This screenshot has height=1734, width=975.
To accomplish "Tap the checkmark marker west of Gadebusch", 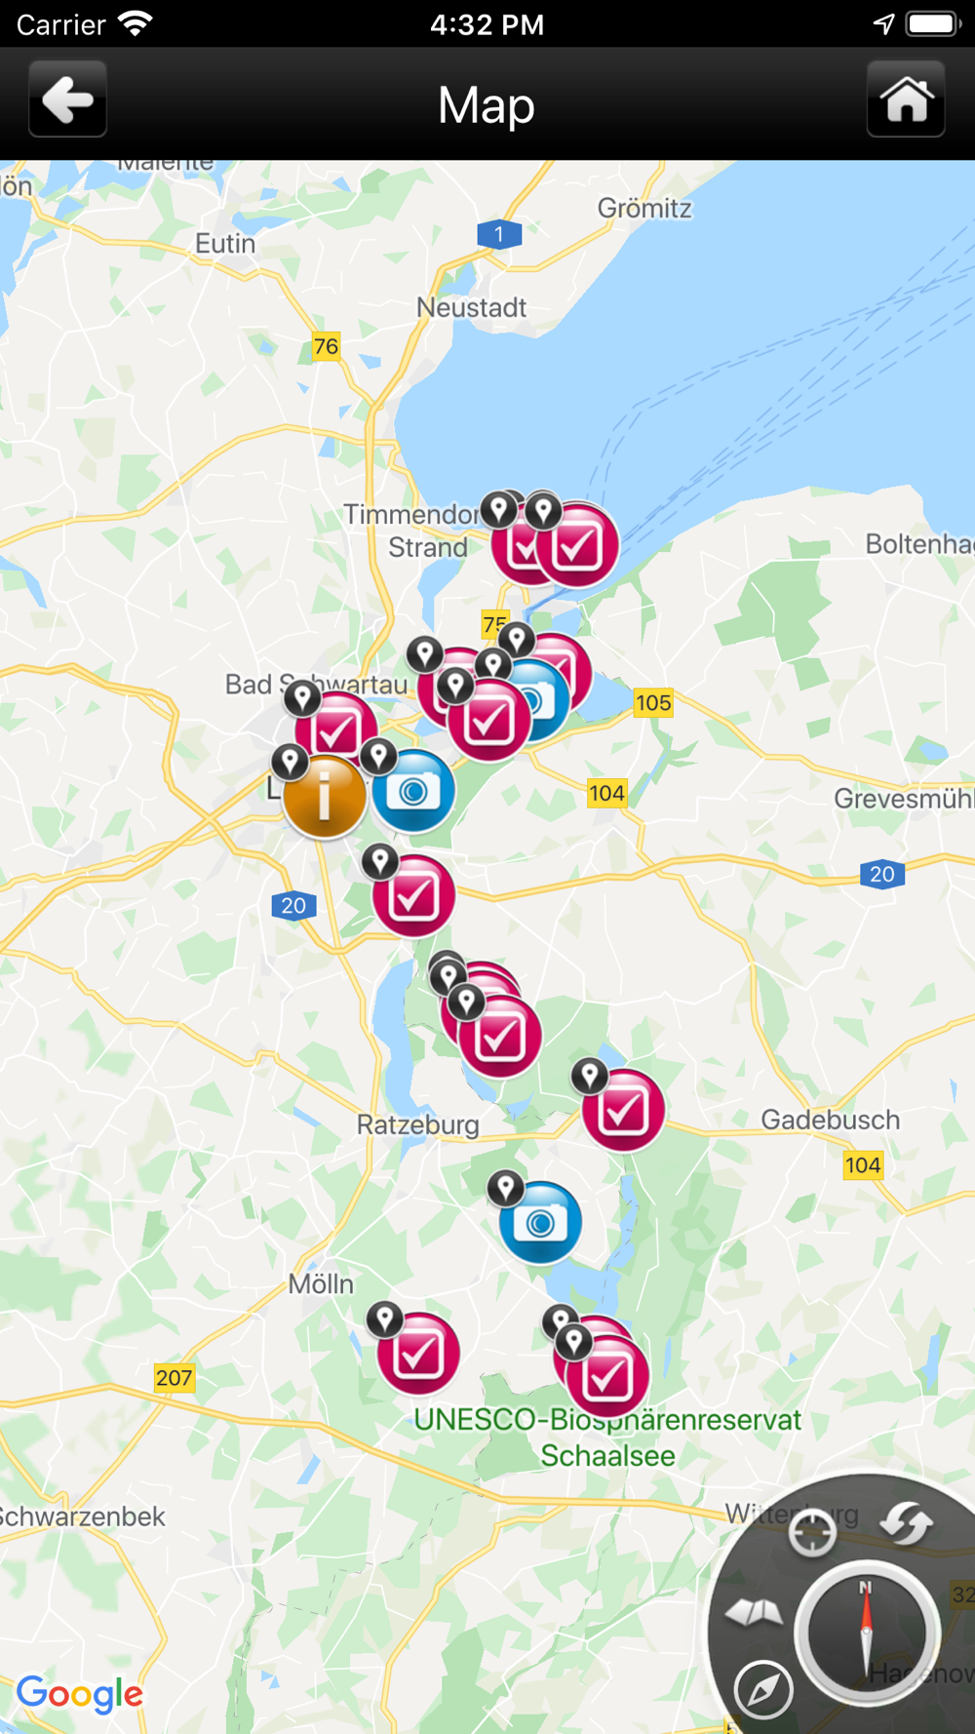I will [x=623, y=1110].
